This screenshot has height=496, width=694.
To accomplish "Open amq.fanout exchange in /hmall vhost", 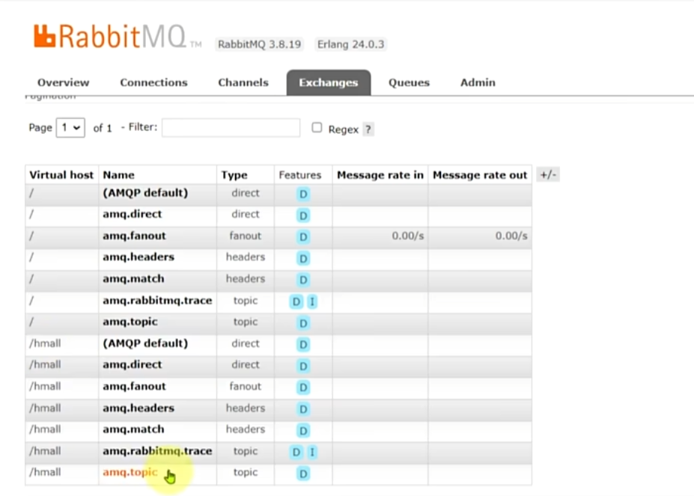I will pos(134,386).
